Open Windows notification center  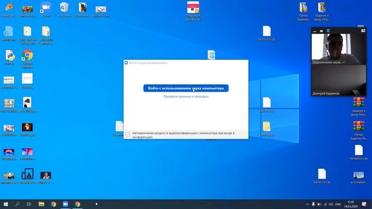coord(364,204)
